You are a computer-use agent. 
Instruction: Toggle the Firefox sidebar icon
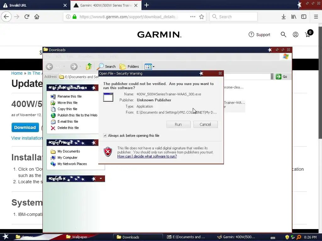tap(304, 17)
